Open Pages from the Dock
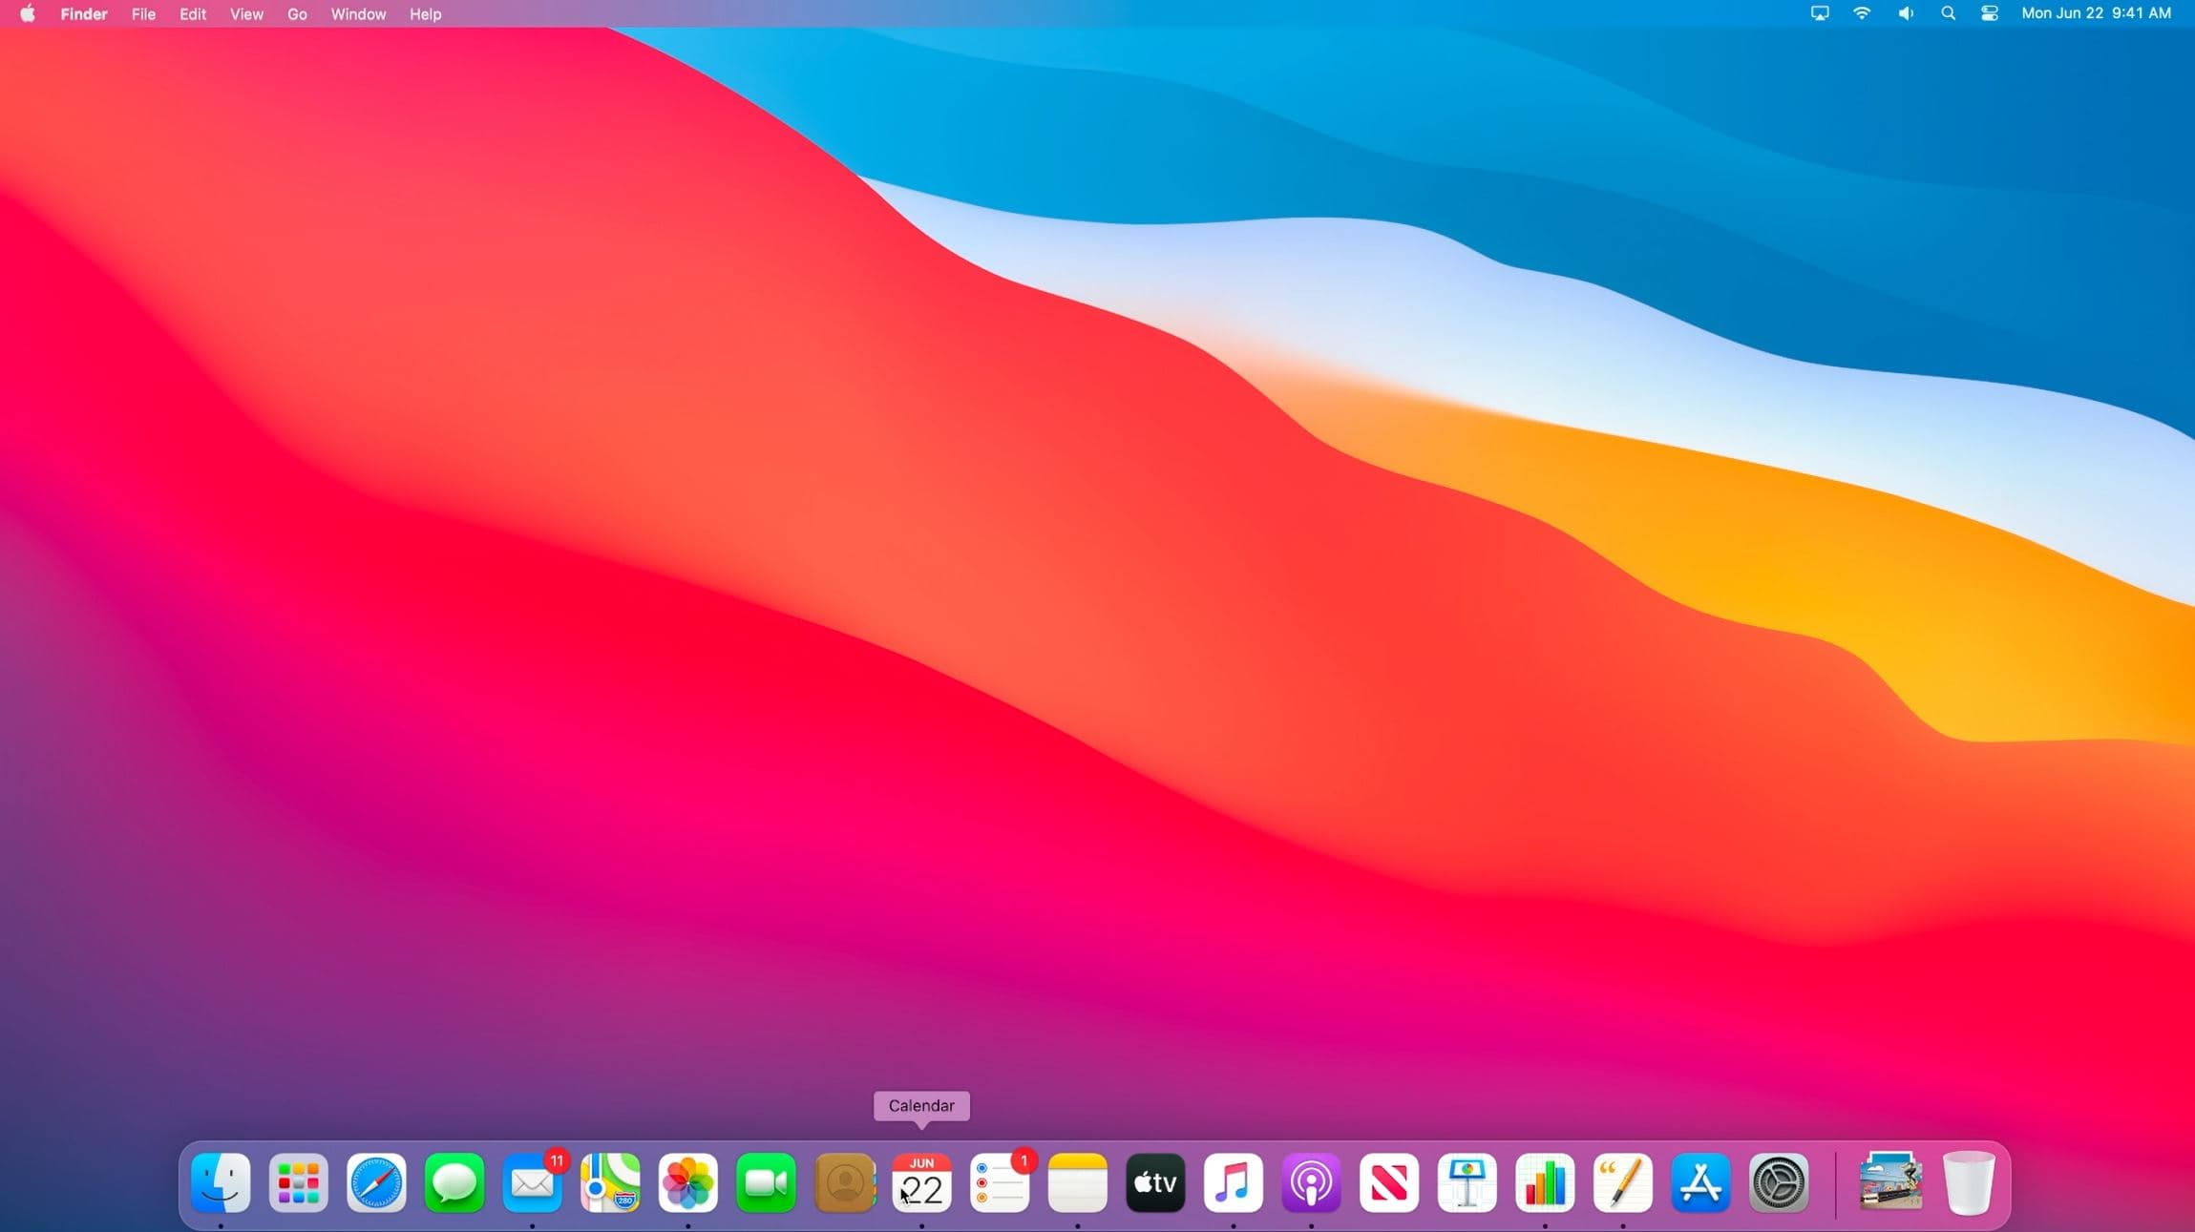Screen dimensions: 2195x1232 pyautogui.click(x=1622, y=1183)
